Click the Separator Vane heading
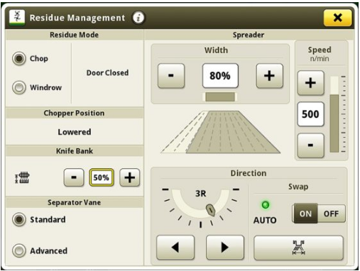Screen dimensions: 360x271 coord(74,202)
